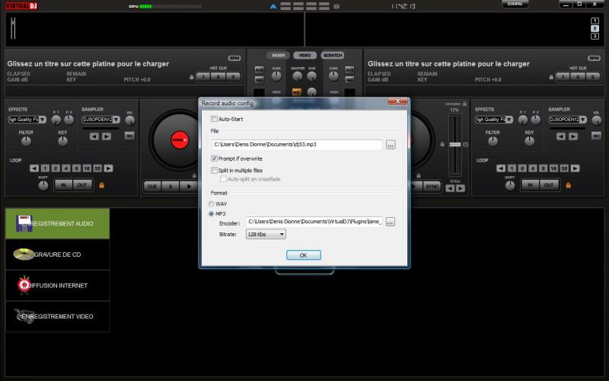
Task: Select skin layout 1
Action: 595,21
